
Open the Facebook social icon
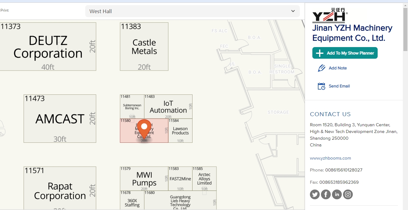coord(326,194)
